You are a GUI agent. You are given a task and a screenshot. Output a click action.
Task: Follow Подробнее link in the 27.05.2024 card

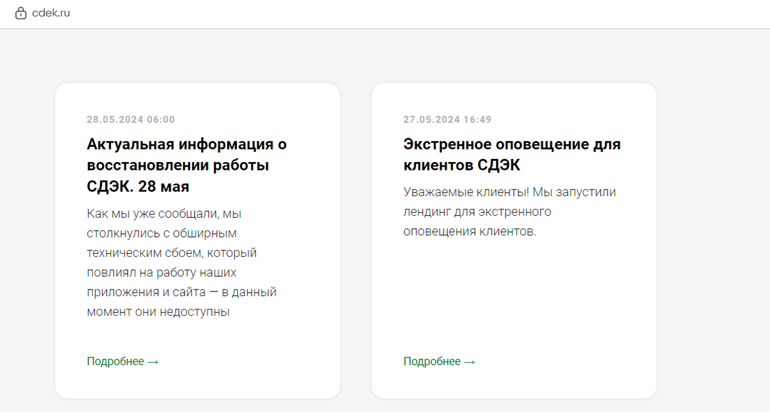click(x=440, y=361)
